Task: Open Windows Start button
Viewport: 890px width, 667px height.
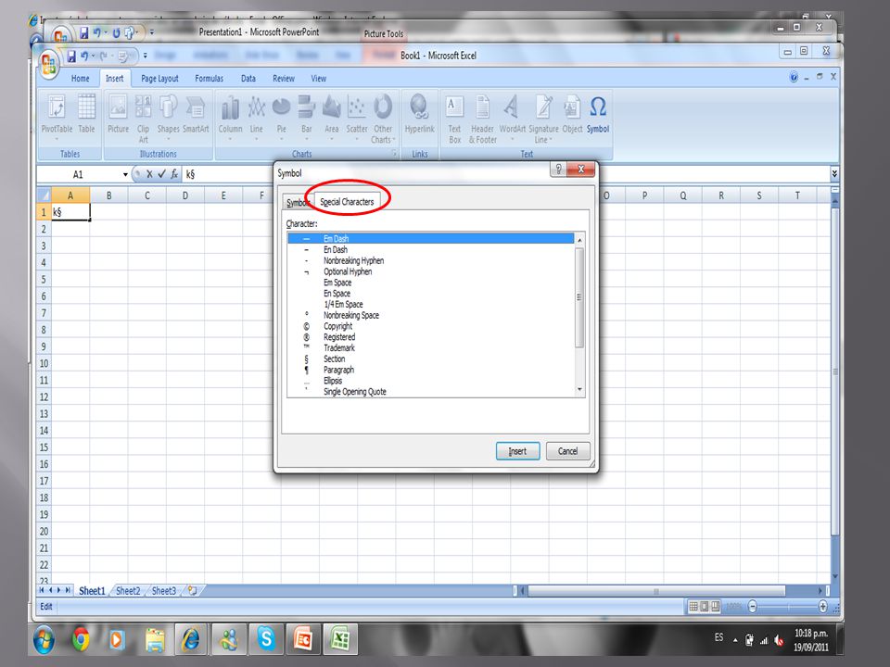Action: click(x=44, y=640)
